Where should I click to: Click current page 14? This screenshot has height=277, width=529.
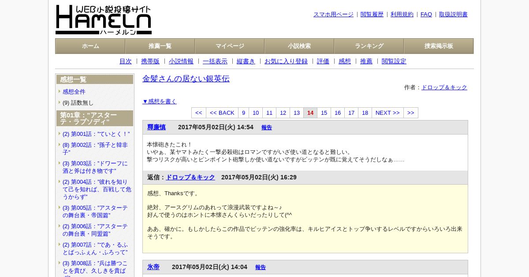(x=310, y=113)
